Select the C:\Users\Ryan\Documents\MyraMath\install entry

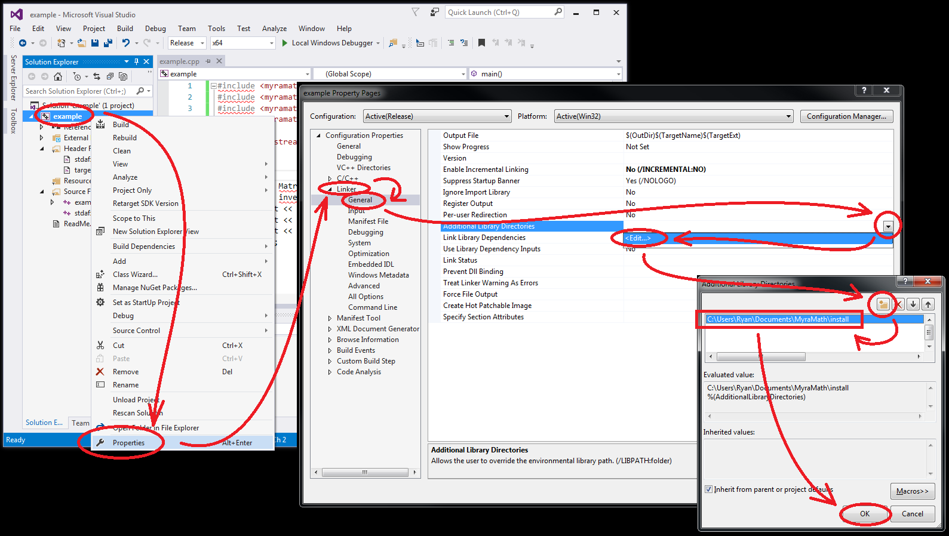815,319
